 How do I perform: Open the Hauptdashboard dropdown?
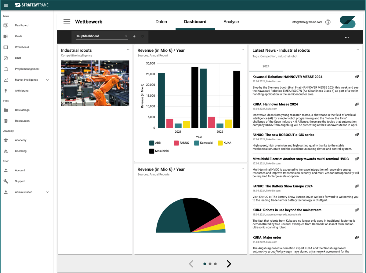(101, 36)
